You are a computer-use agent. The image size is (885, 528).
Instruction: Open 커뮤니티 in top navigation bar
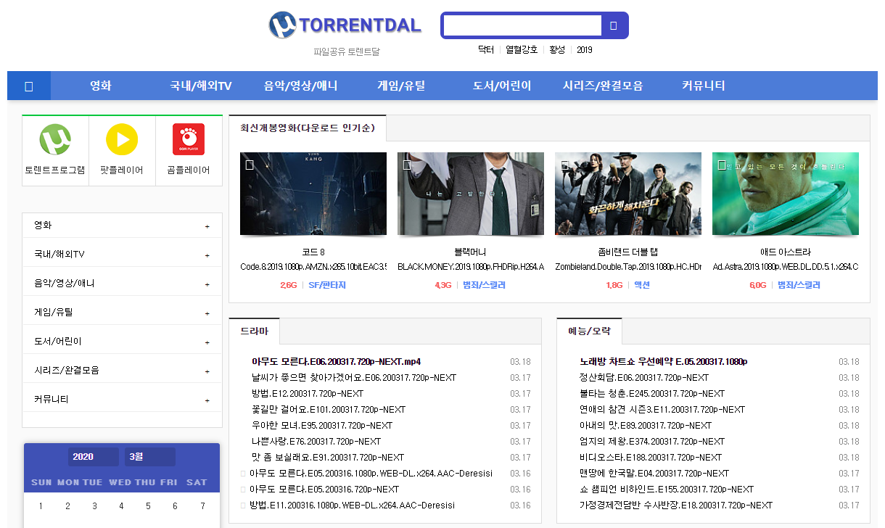click(703, 86)
